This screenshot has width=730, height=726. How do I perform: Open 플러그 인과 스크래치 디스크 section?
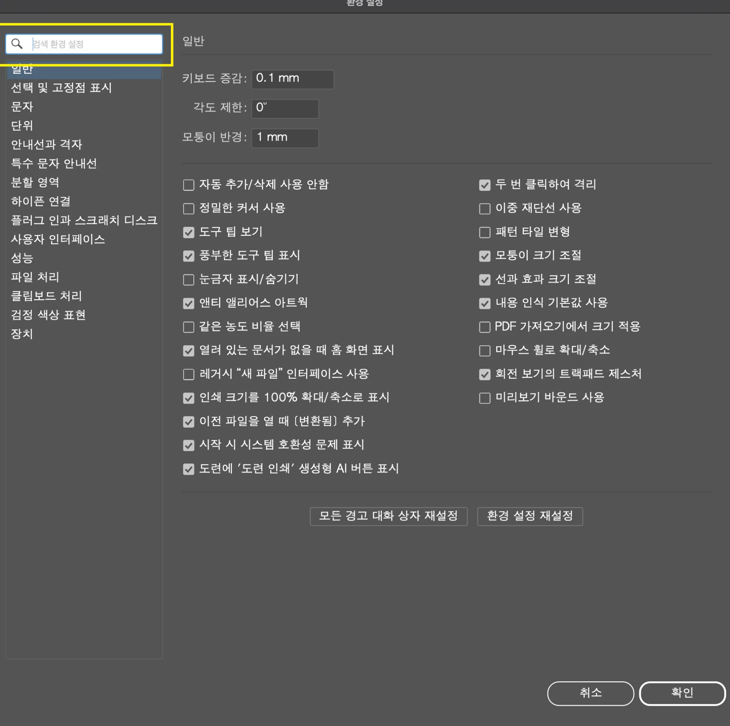pos(84,220)
